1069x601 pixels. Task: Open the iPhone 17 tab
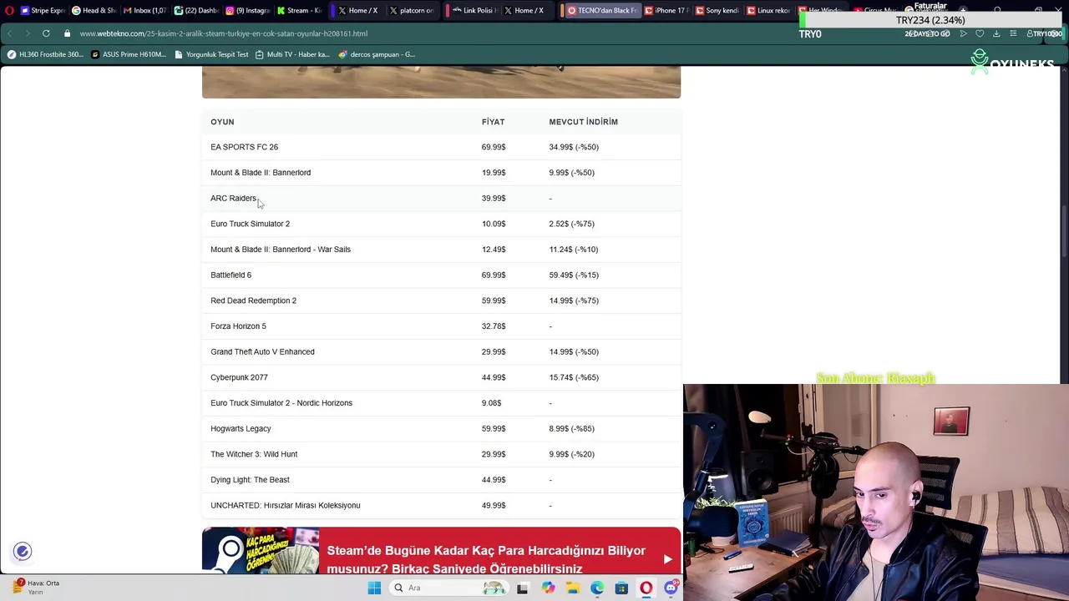668,11
